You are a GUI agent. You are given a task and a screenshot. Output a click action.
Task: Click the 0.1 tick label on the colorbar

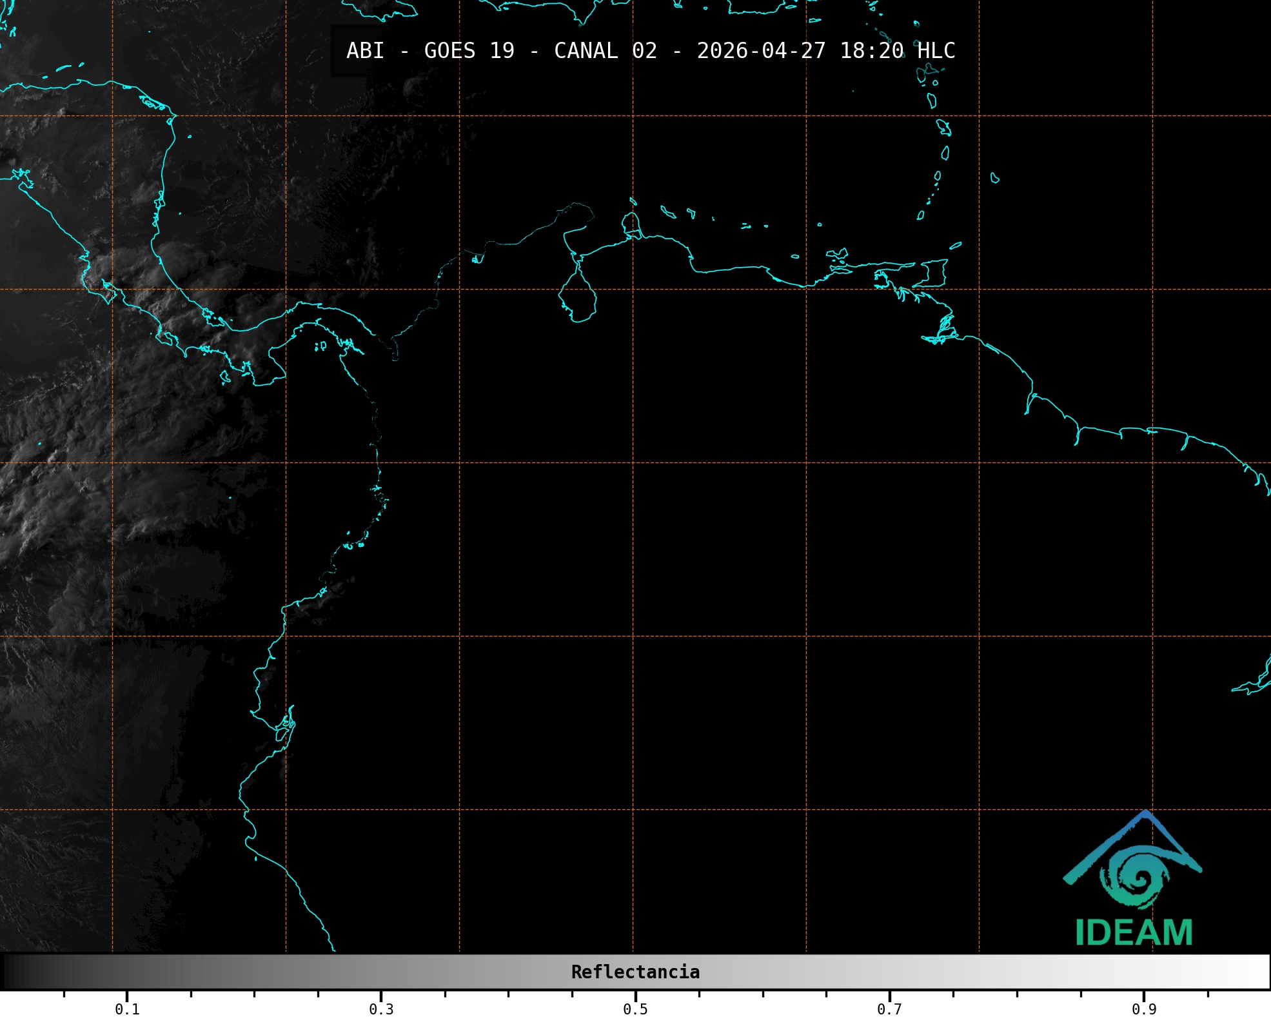tap(127, 1009)
